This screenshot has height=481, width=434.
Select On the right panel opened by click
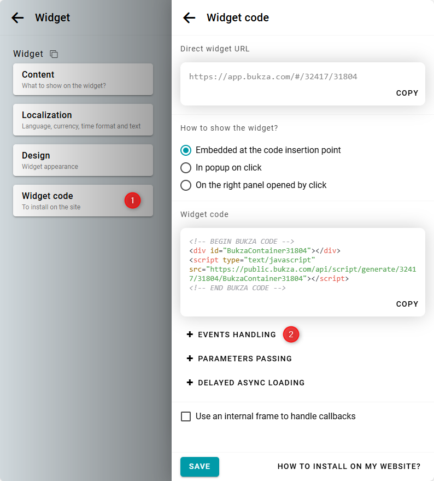click(186, 185)
